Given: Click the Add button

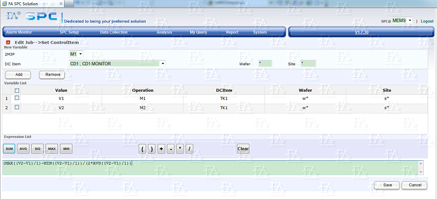Looking at the screenshot, I should coord(19,74).
